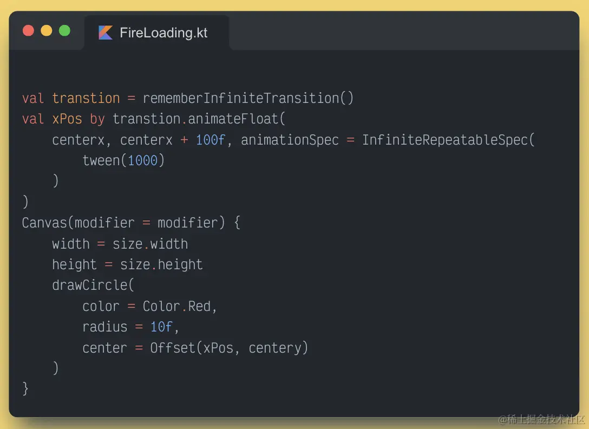
Task: Click the 100f float literal
Action: [x=211, y=140]
